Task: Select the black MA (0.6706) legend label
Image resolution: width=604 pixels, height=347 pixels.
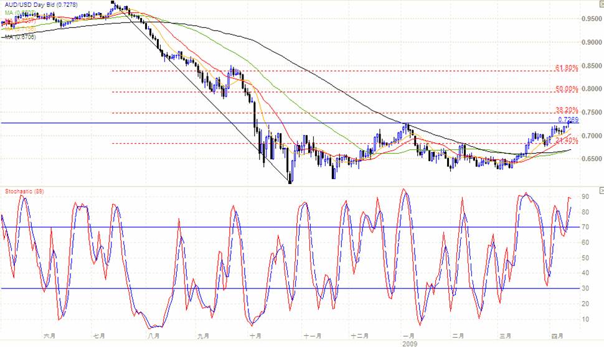Action: (20, 37)
